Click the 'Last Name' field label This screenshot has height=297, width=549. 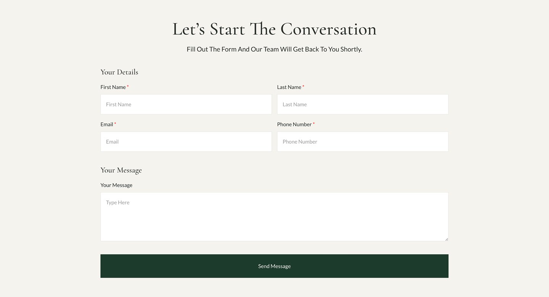click(x=289, y=87)
